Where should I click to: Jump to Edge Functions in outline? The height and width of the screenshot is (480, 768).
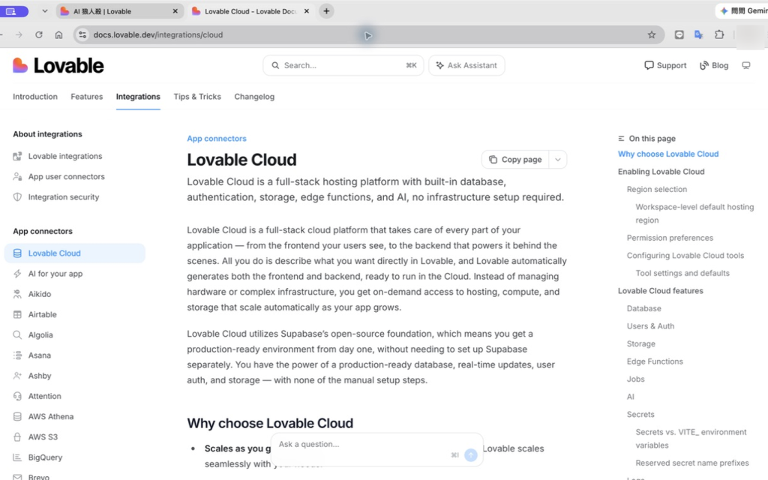655,361
